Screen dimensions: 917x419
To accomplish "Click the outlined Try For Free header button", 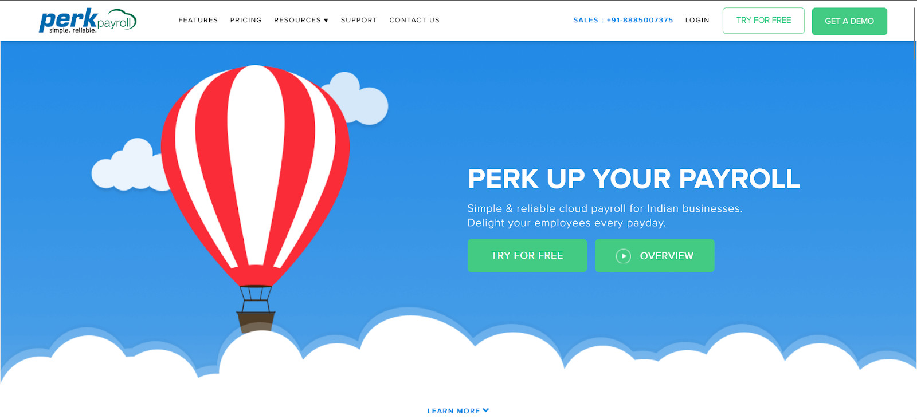I will 763,21.
